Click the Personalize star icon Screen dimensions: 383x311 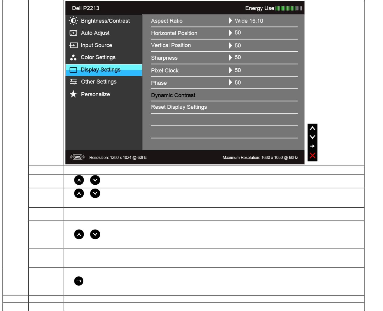pos(73,94)
